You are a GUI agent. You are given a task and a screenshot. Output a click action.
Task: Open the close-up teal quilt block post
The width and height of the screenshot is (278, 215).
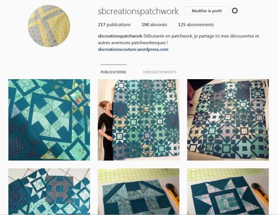[49, 120]
